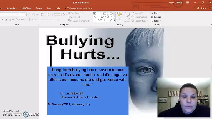Open the Arrange dropdown
The width and height of the screenshot is (212, 119).
tap(120, 17)
